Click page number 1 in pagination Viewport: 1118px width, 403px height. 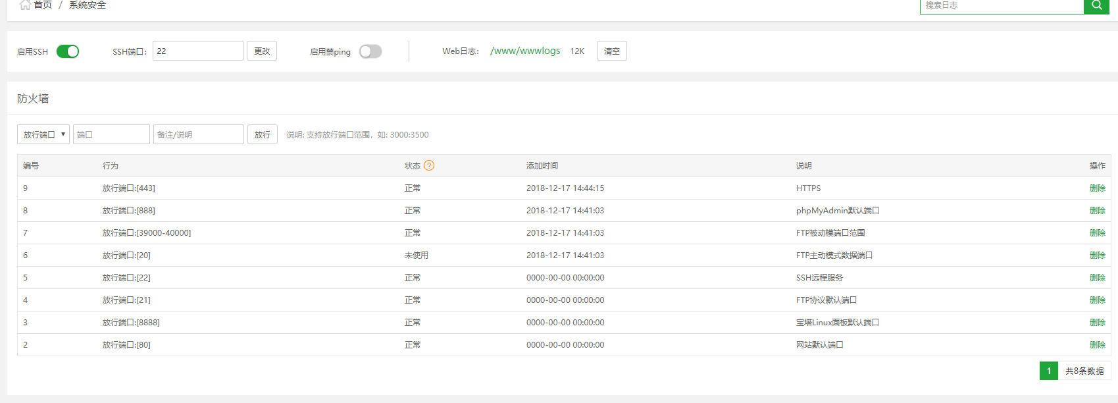point(1049,371)
